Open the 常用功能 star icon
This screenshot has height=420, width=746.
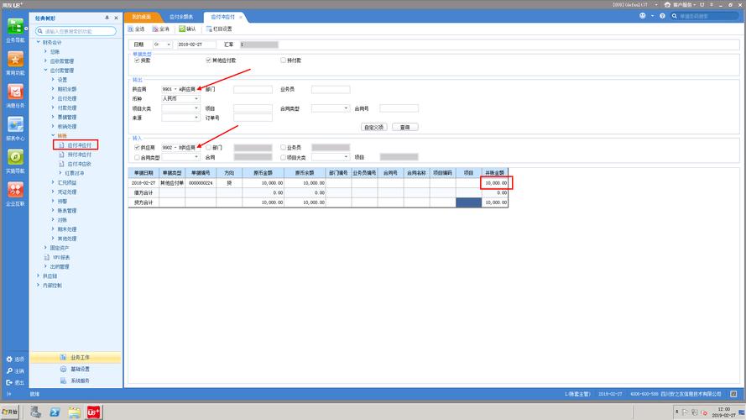[x=15, y=59]
